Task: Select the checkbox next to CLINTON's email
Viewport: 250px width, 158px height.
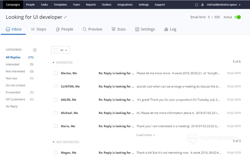Action: [55, 86]
